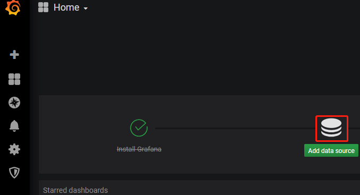The width and height of the screenshot is (360, 195).
Task: Open the Create plus menu
Action: [x=14, y=55]
